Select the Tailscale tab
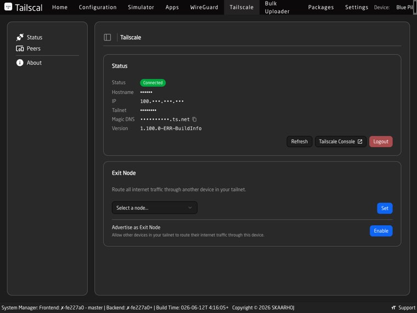 click(x=241, y=7)
